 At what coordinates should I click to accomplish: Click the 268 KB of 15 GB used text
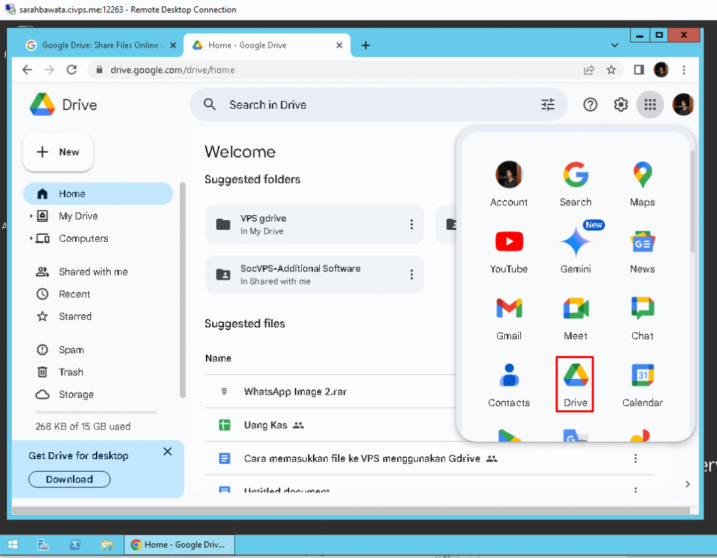[83, 427]
